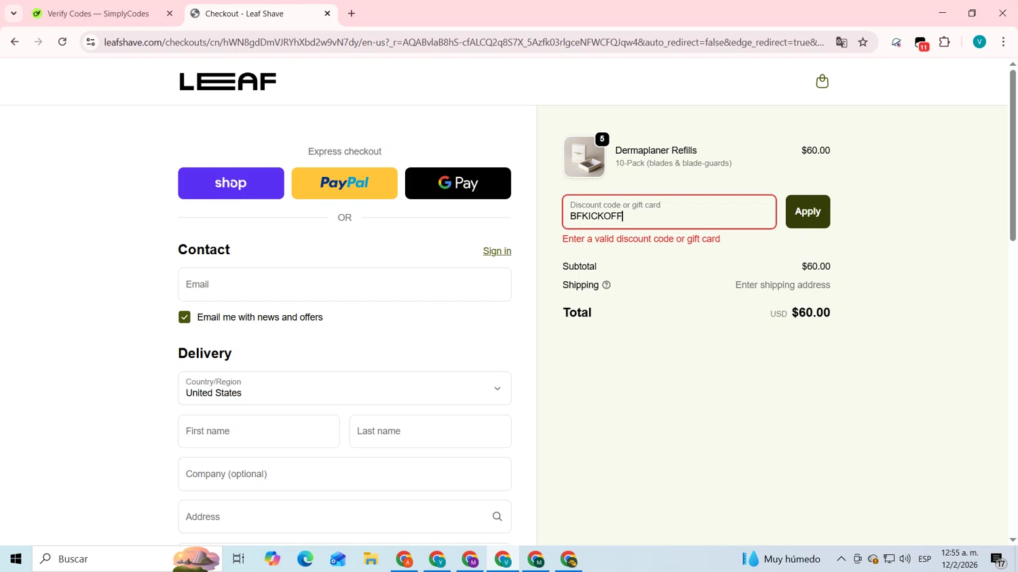1018x572 pixels.
Task: Open a new browser tab
Action: [x=352, y=14]
